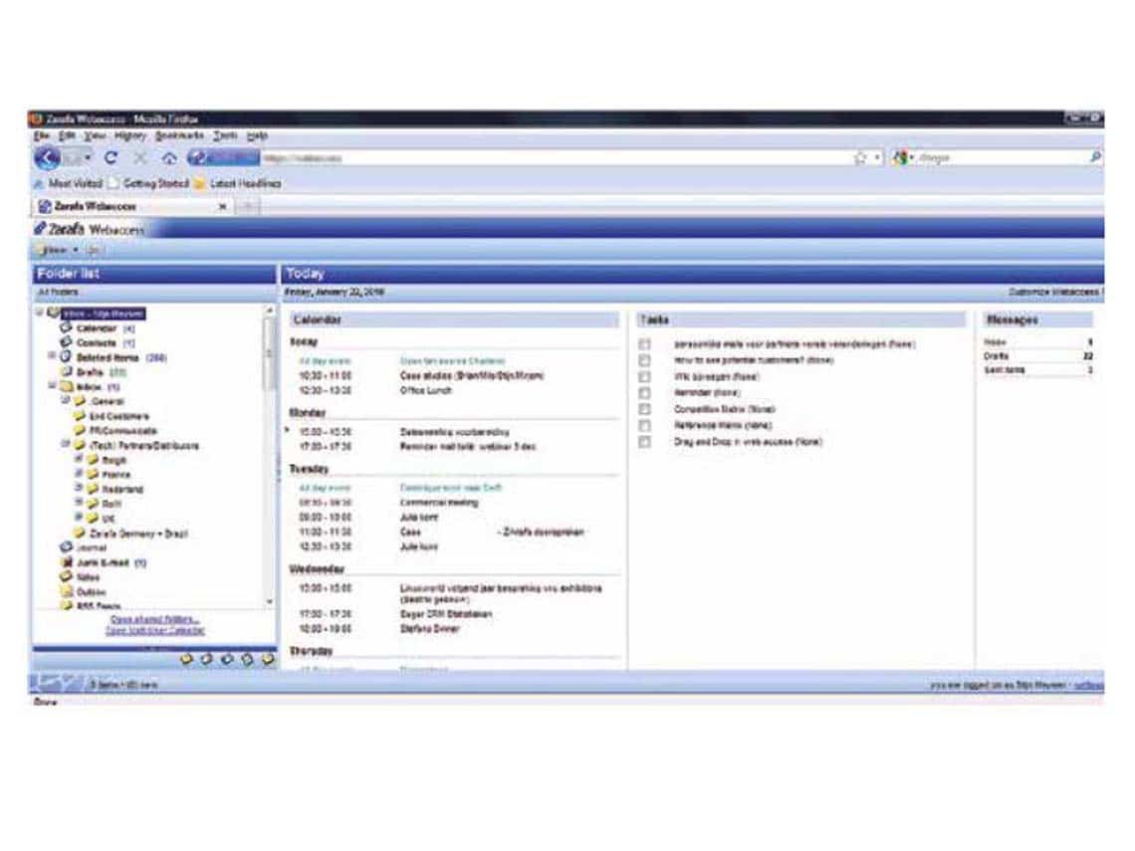Click the leftmost shortcut icon below folder list
Viewport: 1135px width, 851px height.
pos(186,659)
